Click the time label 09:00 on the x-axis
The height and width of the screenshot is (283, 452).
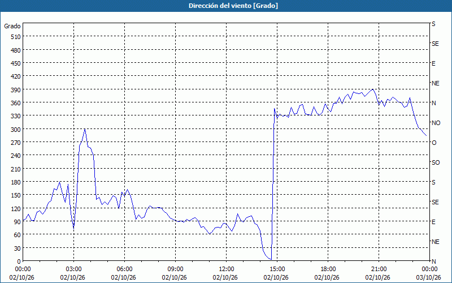[x=175, y=269]
